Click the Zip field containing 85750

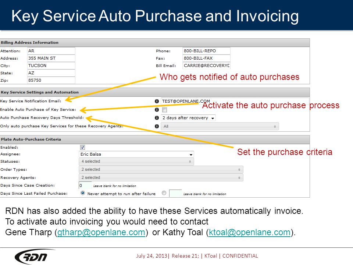click(51, 80)
